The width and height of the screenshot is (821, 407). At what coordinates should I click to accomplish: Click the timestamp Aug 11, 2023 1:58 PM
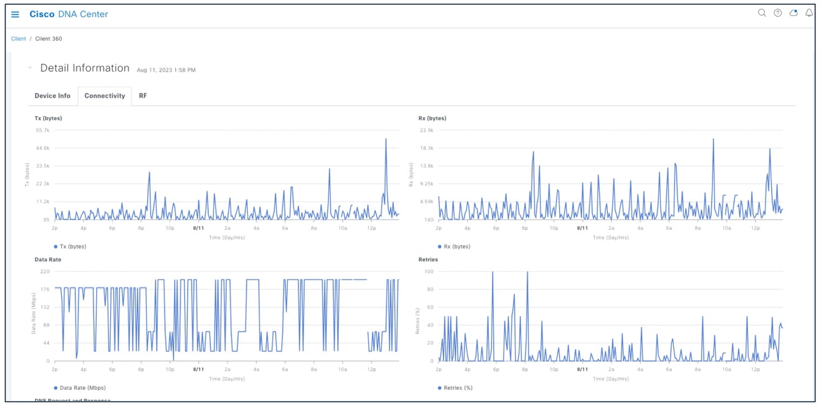pos(166,70)
